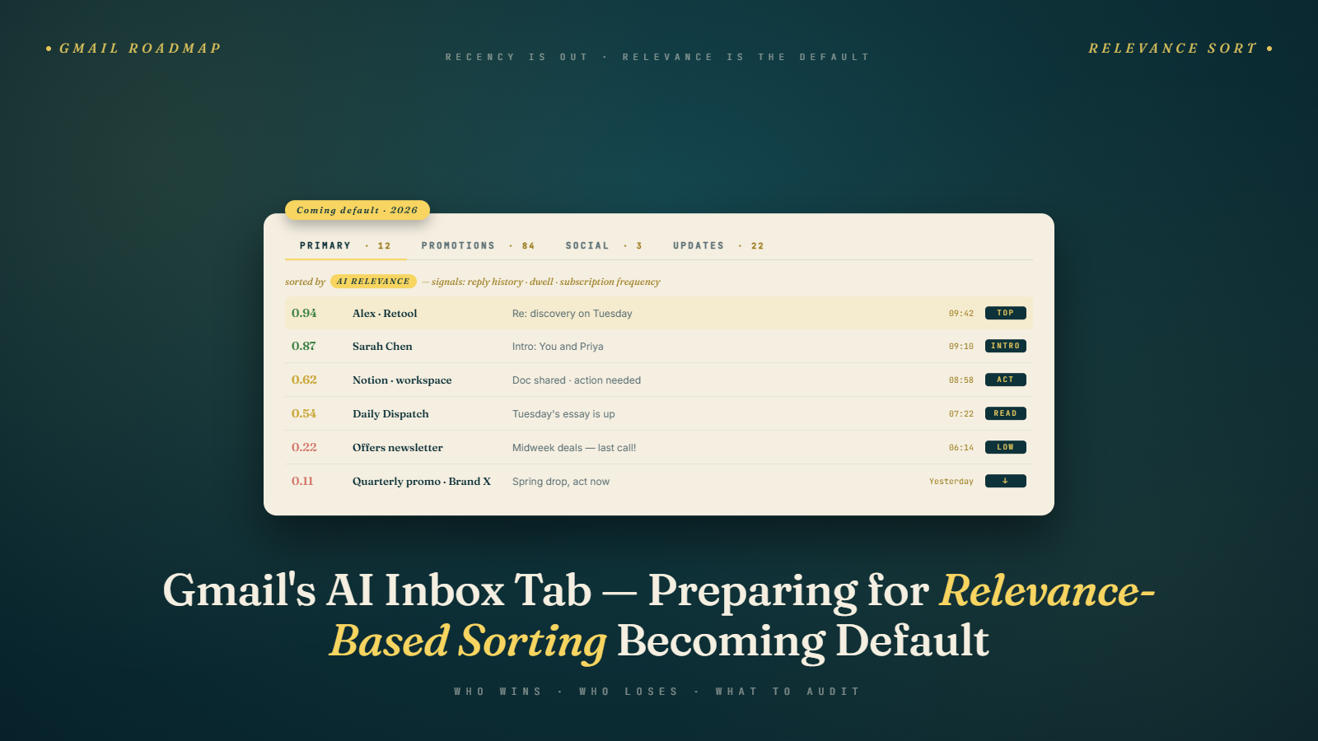Click the 09:10 timestamp
This screenshot has height=741, width=1318.
(961, 347)
